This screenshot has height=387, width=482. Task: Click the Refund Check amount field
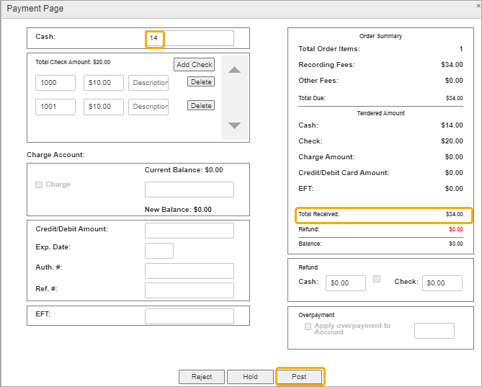coord(442,283)
